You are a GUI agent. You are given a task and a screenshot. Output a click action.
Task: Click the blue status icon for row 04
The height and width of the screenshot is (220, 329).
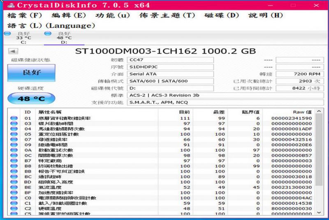[14, 129]
